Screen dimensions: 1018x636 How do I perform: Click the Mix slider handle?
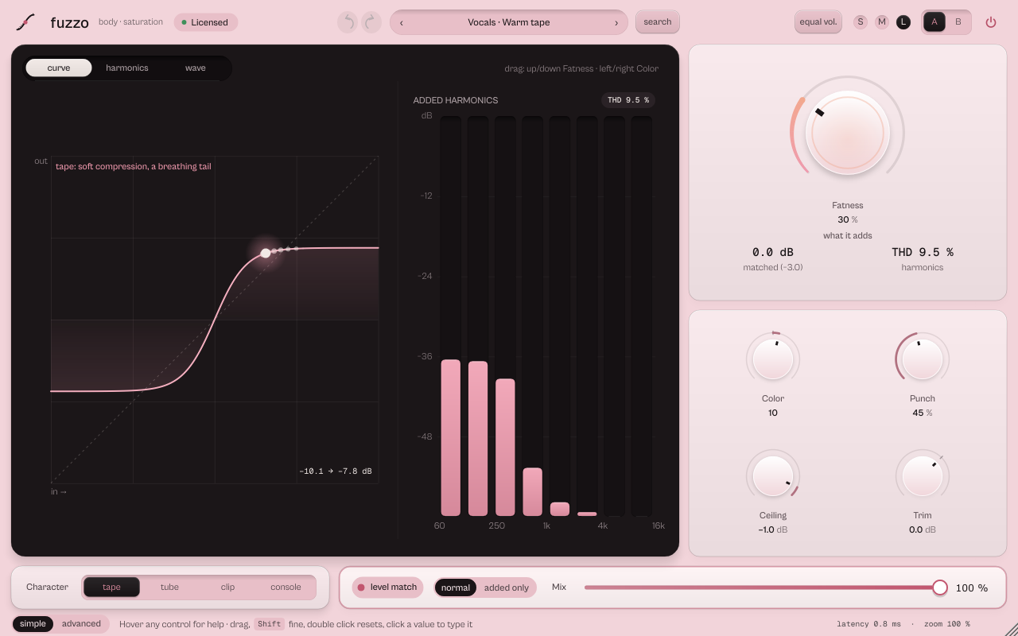(940, 588)
